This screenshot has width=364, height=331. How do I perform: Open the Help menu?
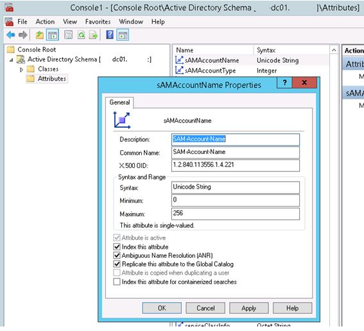(158, 22)
